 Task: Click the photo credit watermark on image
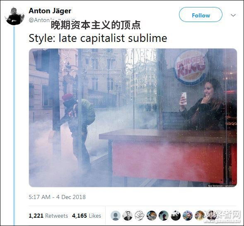click(x=222, y=185)
